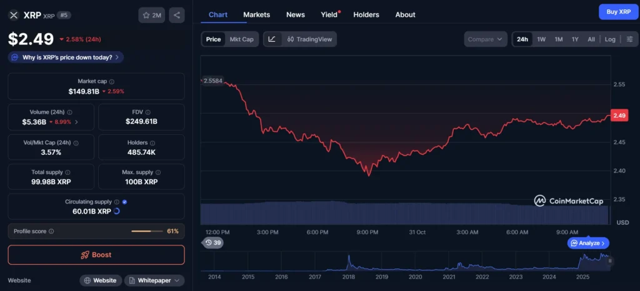Click the star watchlist 2M button
The width and height of the screenshot is (640, 291).
152,15
